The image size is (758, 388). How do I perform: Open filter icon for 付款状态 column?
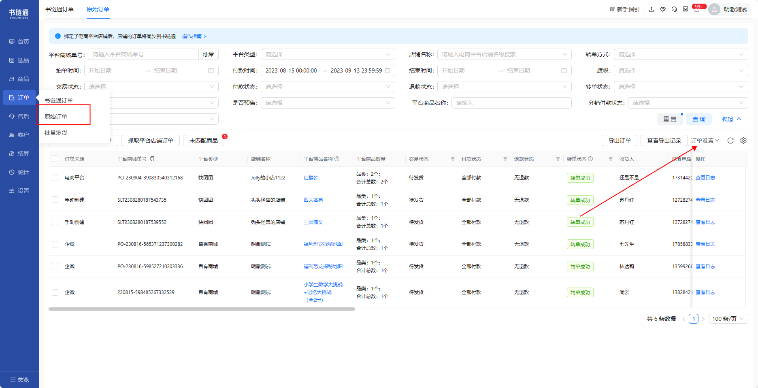[x=505, y=159]
